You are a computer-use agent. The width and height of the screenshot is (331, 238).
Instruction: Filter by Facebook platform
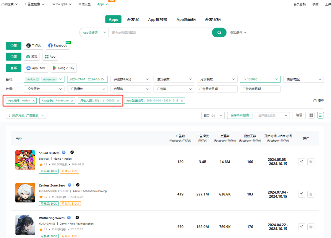click(x=57, y=46)
